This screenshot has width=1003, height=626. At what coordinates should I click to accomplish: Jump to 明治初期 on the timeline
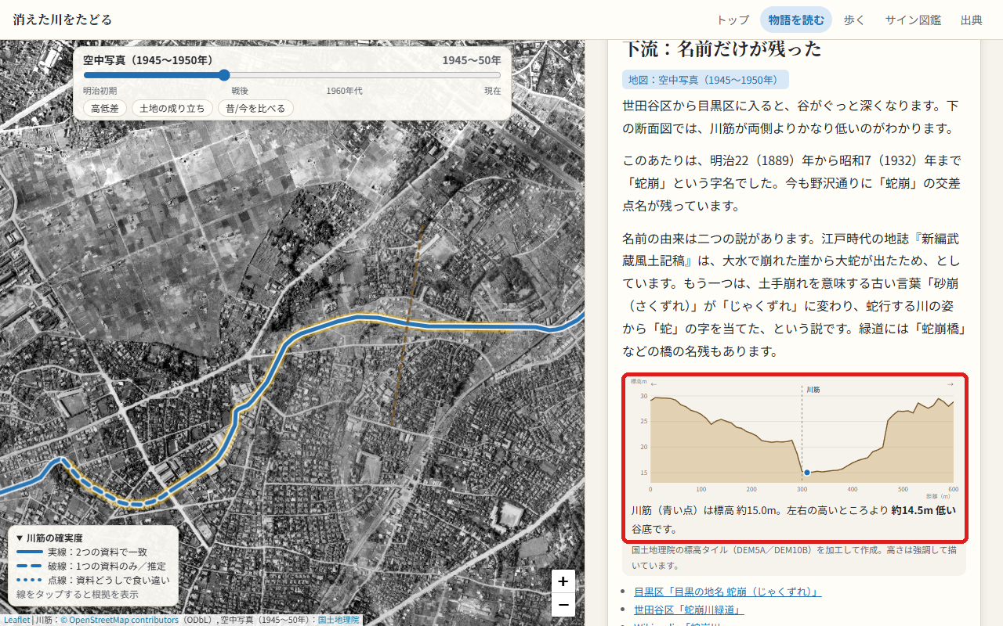[100, 91]
